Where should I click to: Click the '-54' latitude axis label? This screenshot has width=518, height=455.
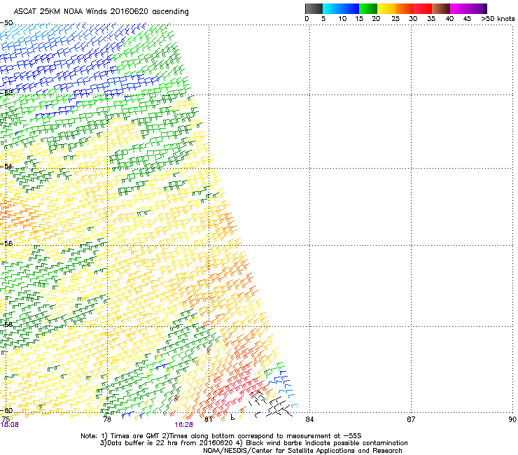coord(6,166)
